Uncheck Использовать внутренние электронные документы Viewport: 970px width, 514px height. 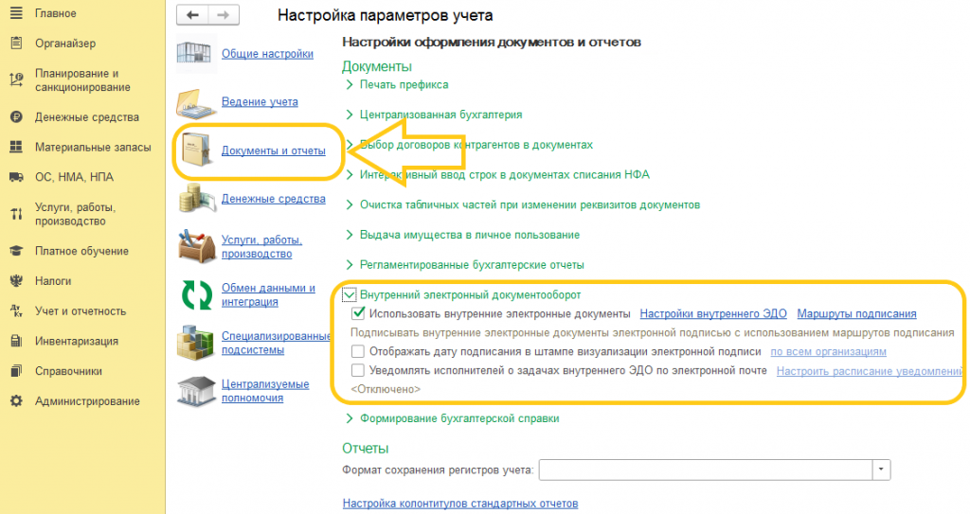(357, 313)
